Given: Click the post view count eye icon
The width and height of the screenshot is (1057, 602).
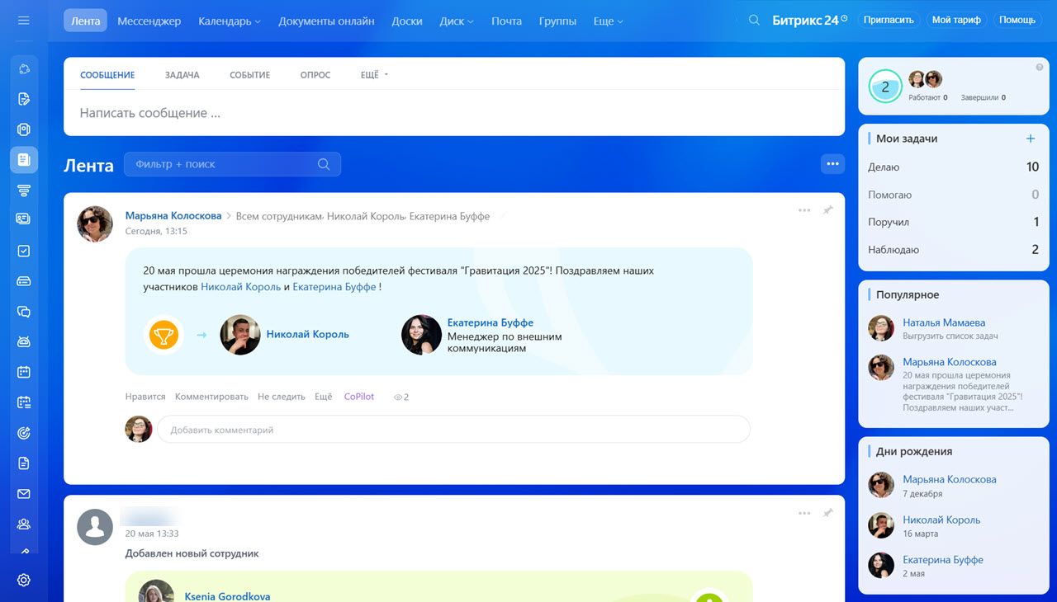Looking at the screenshot, I should pyautogui.click(x=398, y=397).
